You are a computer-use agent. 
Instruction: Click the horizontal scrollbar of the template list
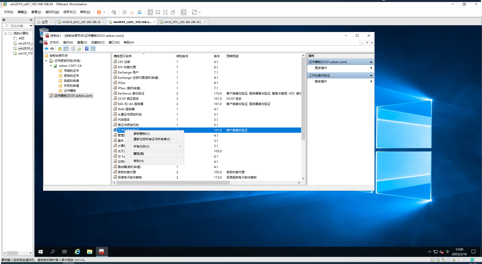click(x=173, y=183)
